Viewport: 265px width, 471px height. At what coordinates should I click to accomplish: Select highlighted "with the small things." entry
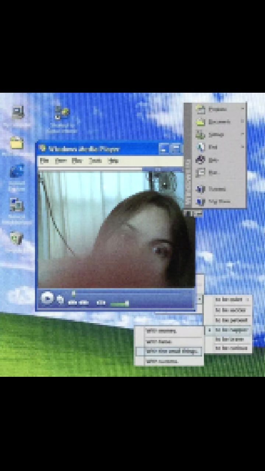[x=169, y=351]
